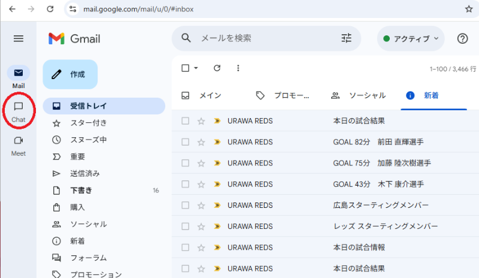Viewport: 479px width, 278px height.
Task: Open the スヌーズ中 snoozed folder
Action: pyautogui.click(x=88, y=140)
